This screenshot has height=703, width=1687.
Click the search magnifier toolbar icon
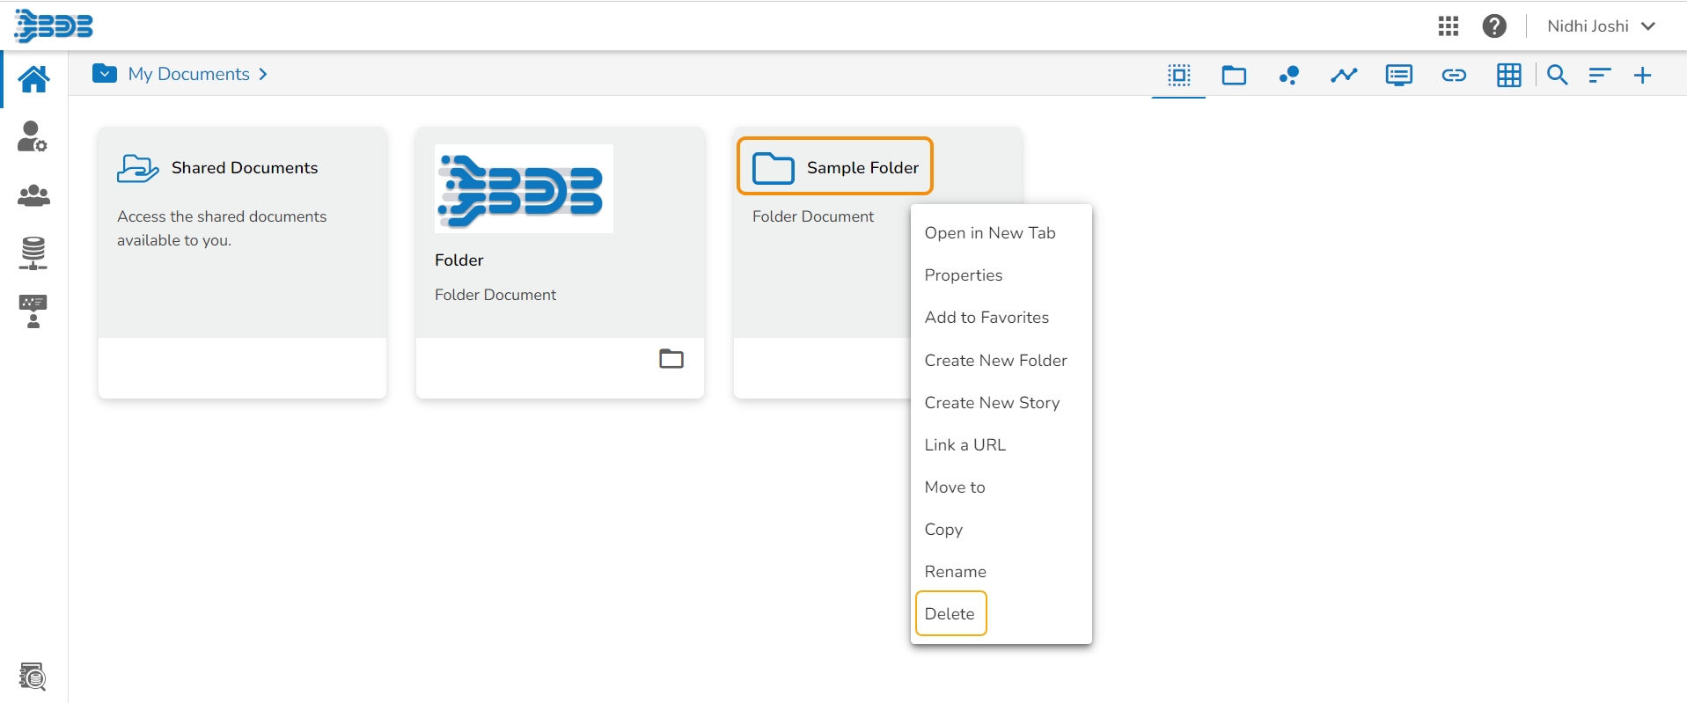[1557, 76]
